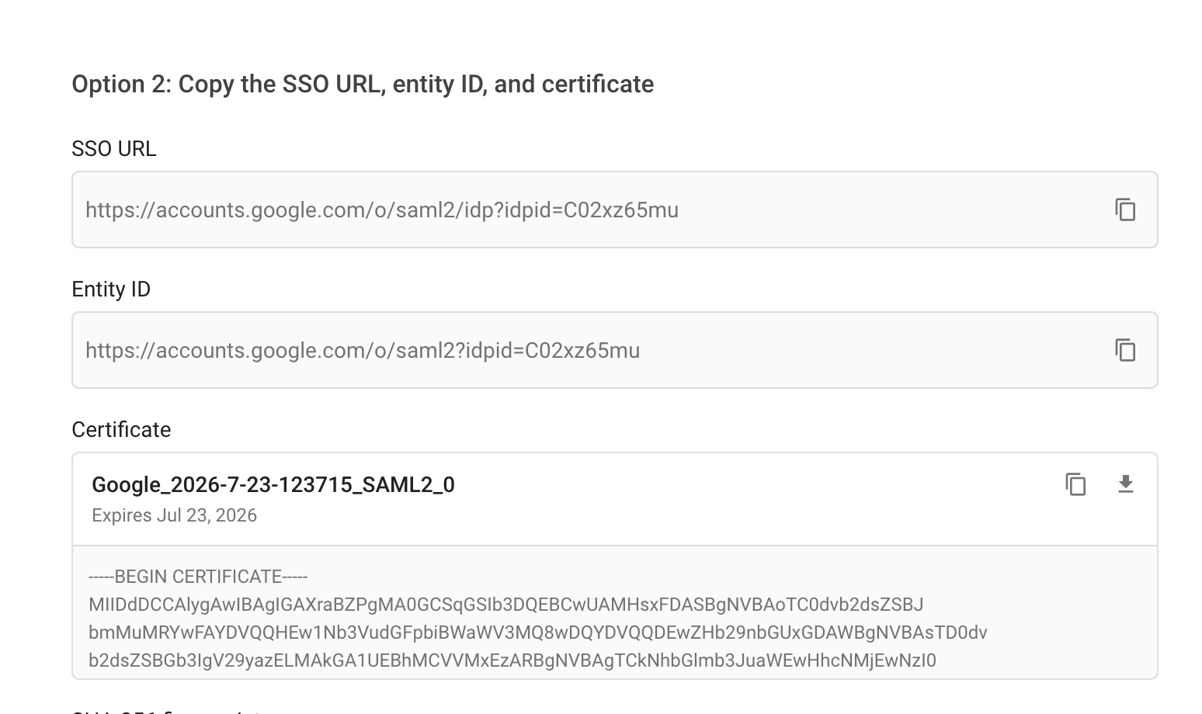Copy the Entity ID to clipboard
The width and height of the screenshot is (1202, 714).
click(x=1125, y=350)
